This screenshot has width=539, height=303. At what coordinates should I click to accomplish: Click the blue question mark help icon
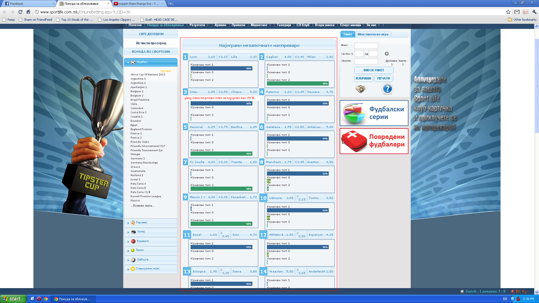point(387,89)
